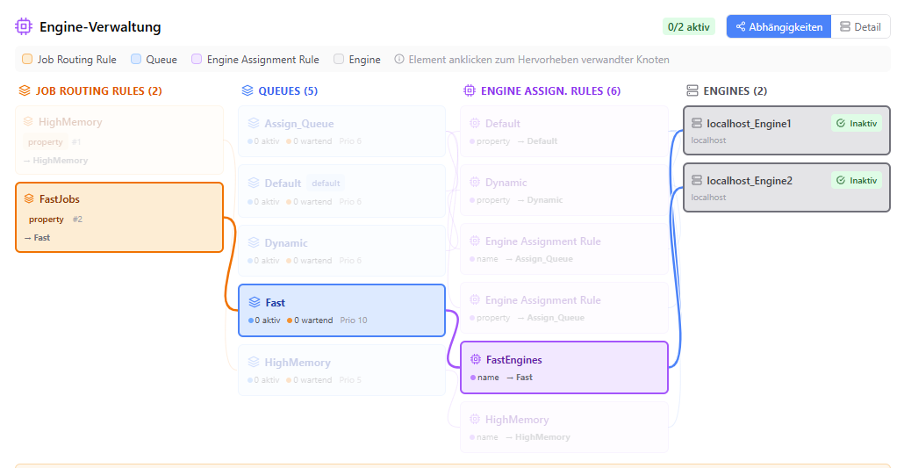This screenshot has width=904, height=468.
Task: Toggle the Queue legend box
Action: [136, 59]
